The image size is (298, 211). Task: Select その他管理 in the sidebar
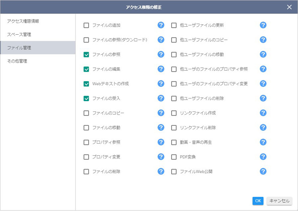tap(17, 61)
